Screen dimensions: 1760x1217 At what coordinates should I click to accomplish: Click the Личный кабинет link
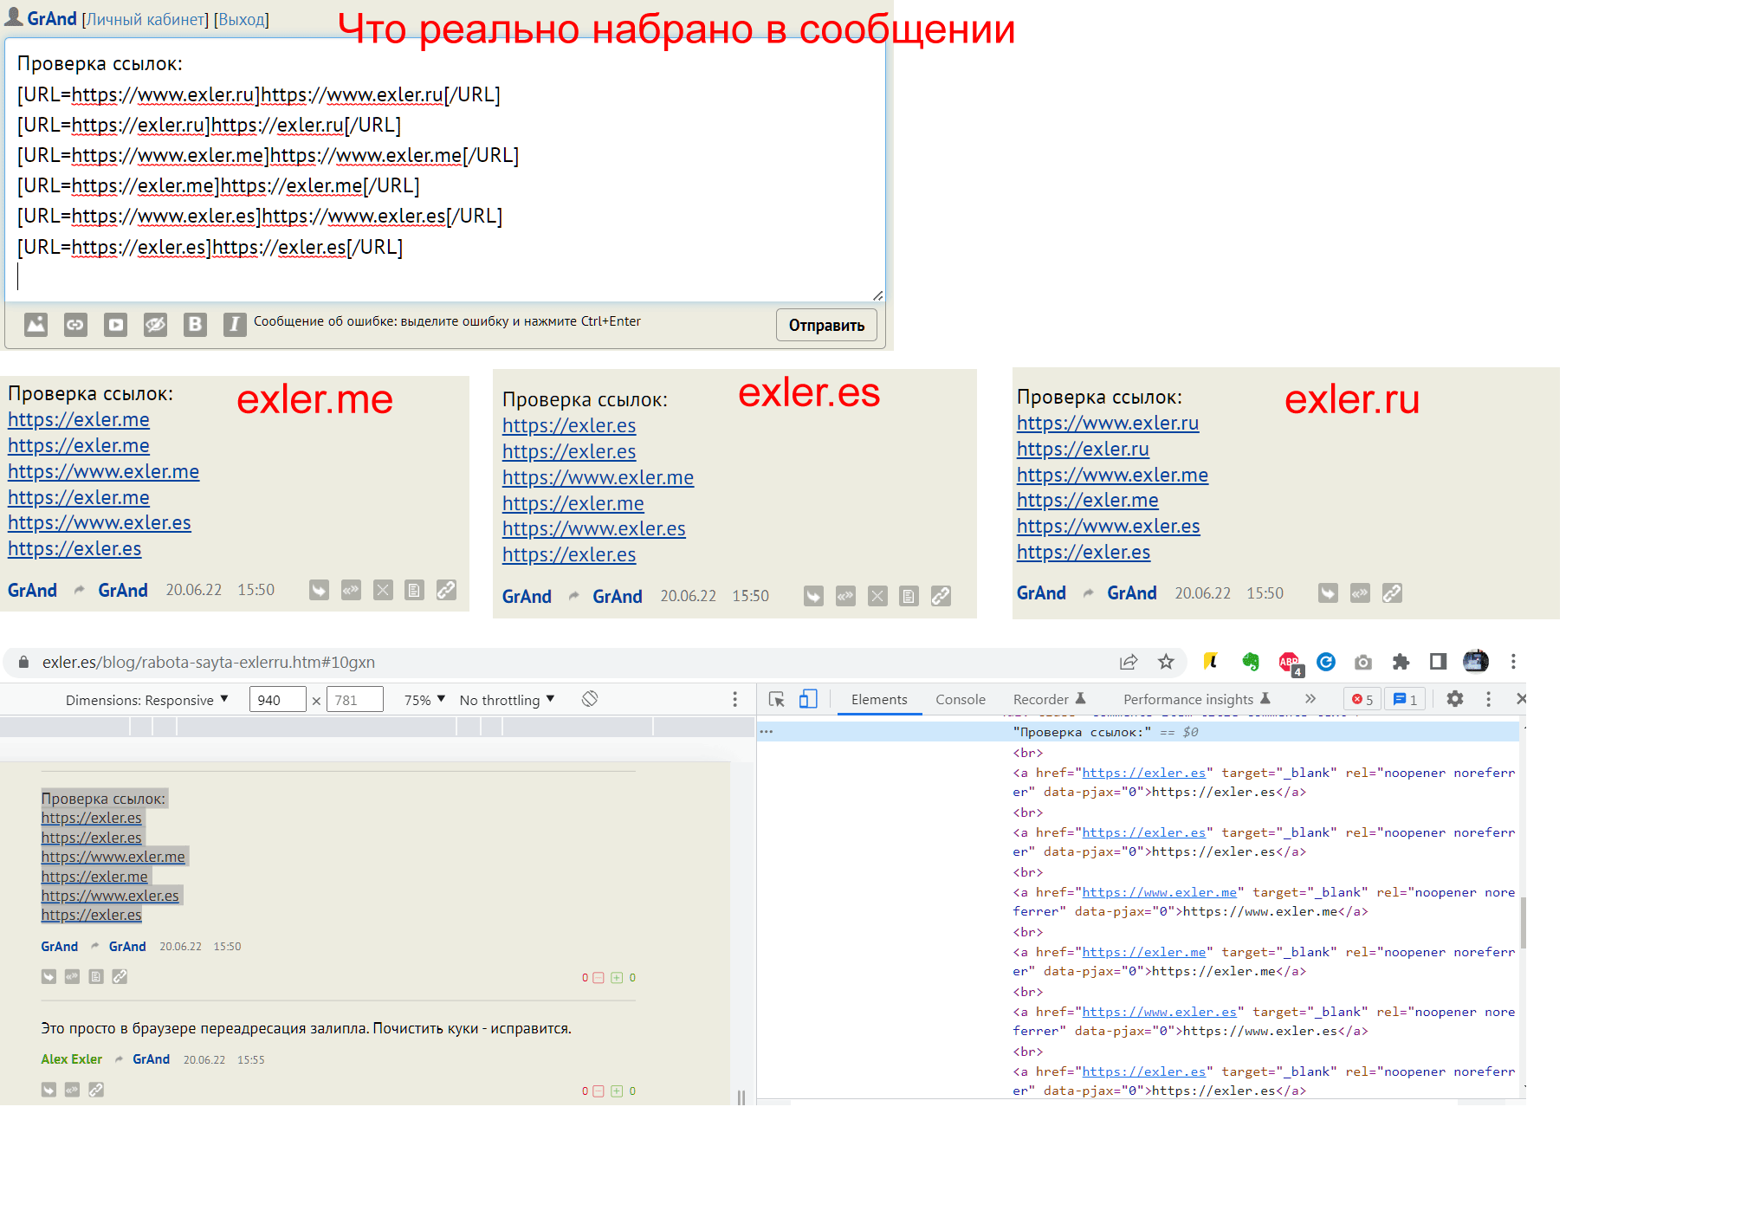(146, 20)
